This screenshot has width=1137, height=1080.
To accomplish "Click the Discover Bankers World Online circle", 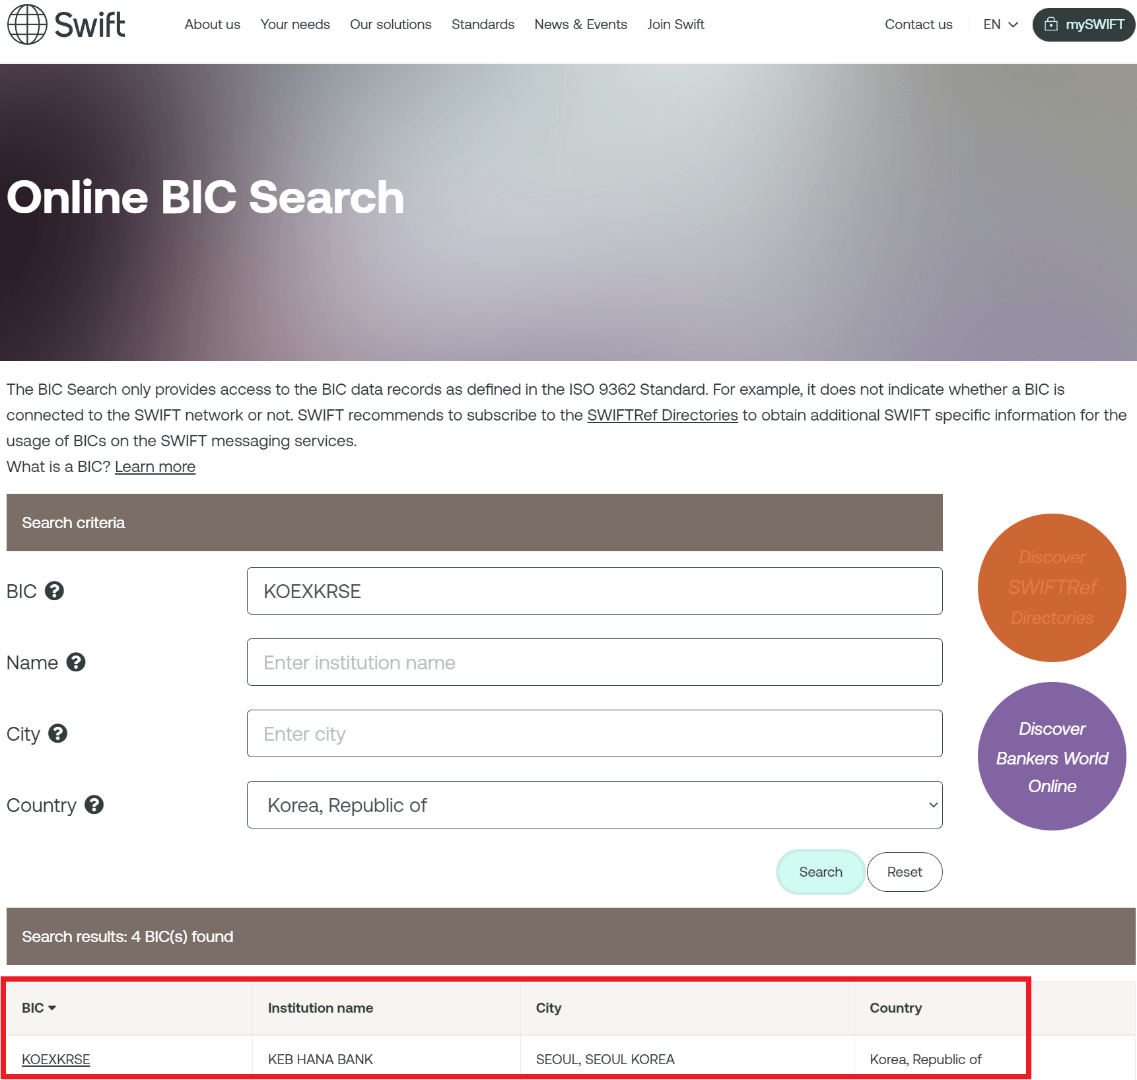I will point(1052,757).
